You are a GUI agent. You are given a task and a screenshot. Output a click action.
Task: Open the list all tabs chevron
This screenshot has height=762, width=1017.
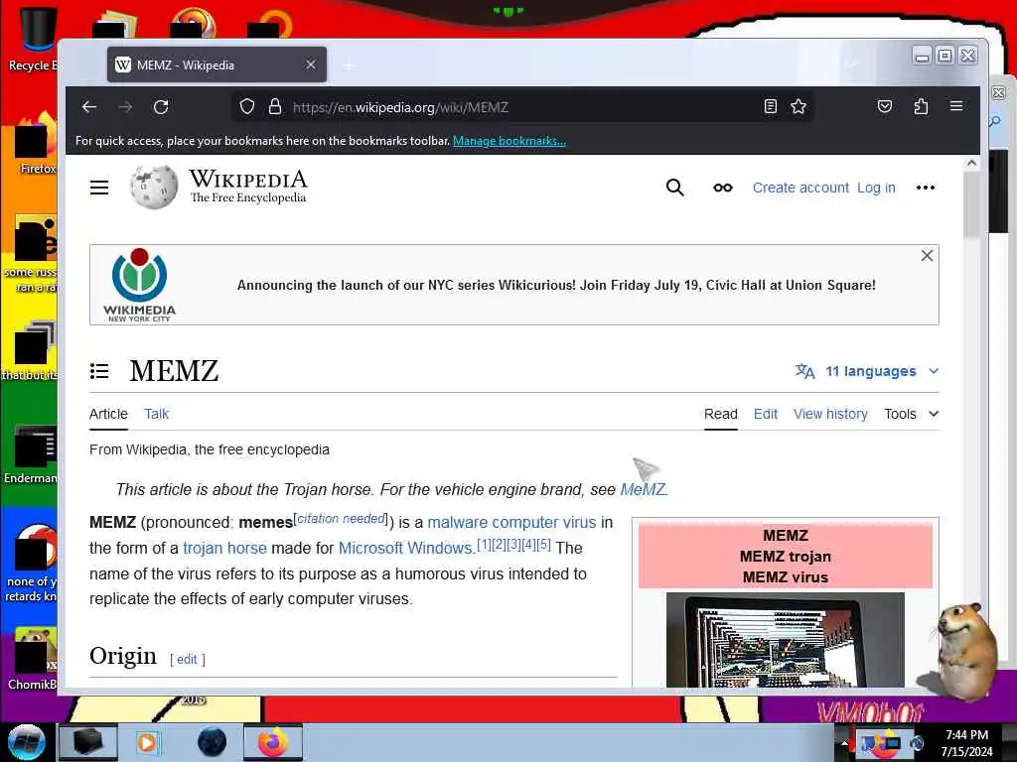click(x=851, y=64)
